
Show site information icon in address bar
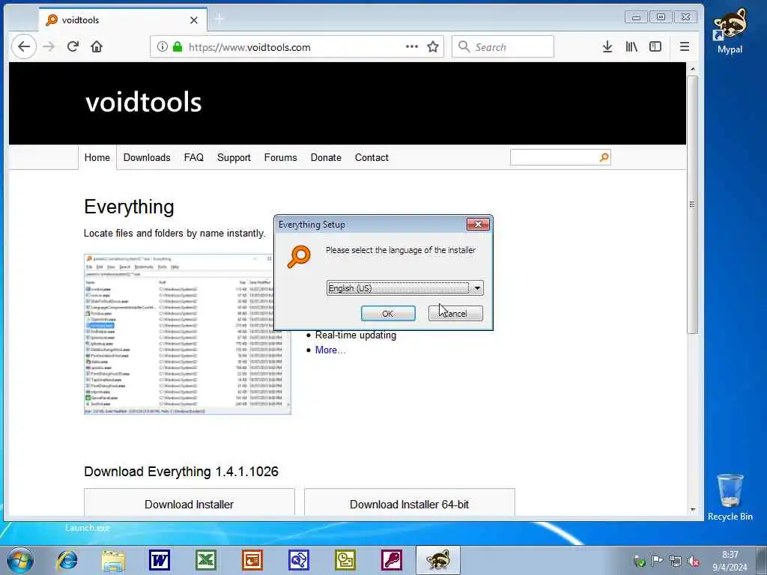163,47
